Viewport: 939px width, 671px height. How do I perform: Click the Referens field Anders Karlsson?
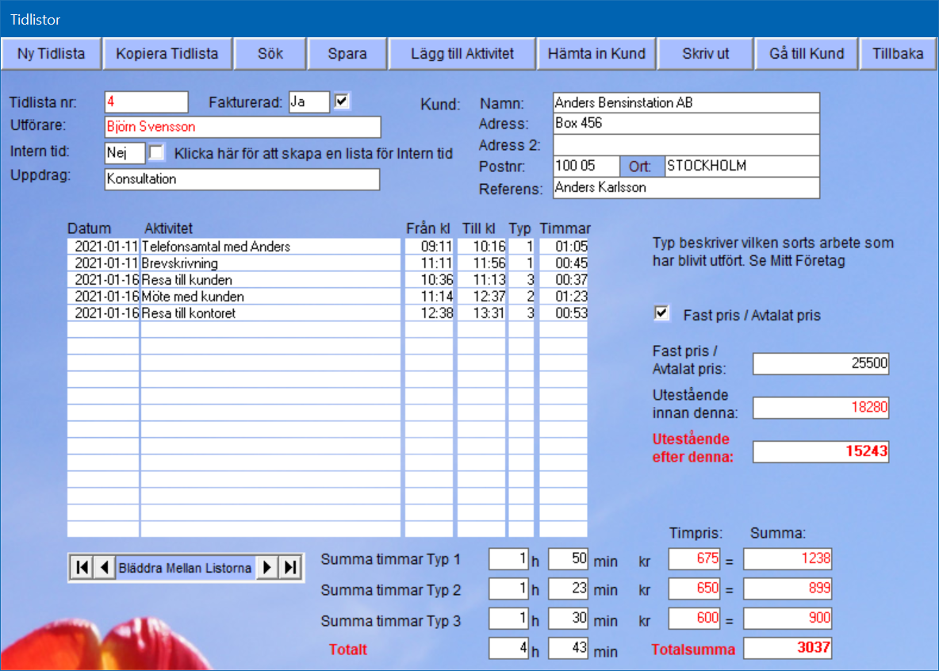tap(685, 188)
